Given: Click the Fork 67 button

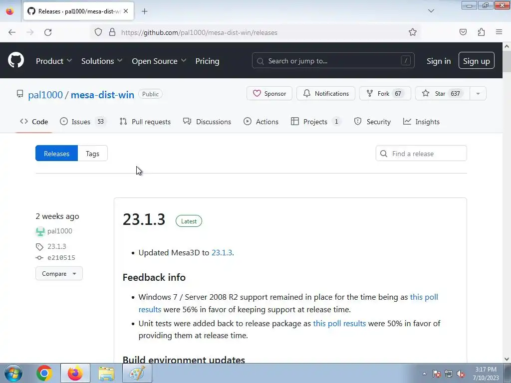Looking at the screenshot, I should point(385,93).
